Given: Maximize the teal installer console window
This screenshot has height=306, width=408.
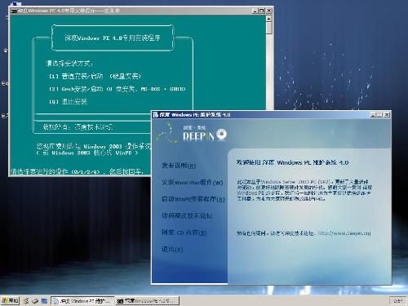Looking at the screenshot, I should coord(262,11).
